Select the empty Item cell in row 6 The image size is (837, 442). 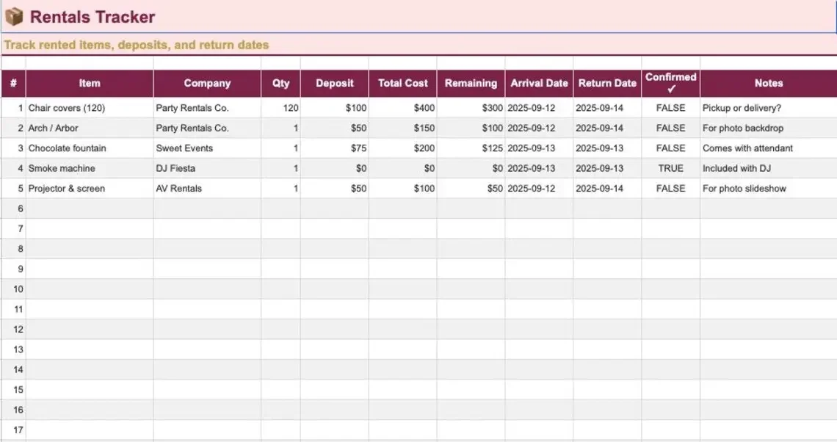tap(89, 208)
